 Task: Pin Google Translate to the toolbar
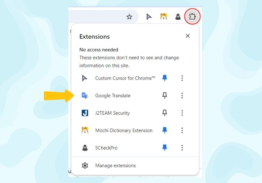point(165,96)
